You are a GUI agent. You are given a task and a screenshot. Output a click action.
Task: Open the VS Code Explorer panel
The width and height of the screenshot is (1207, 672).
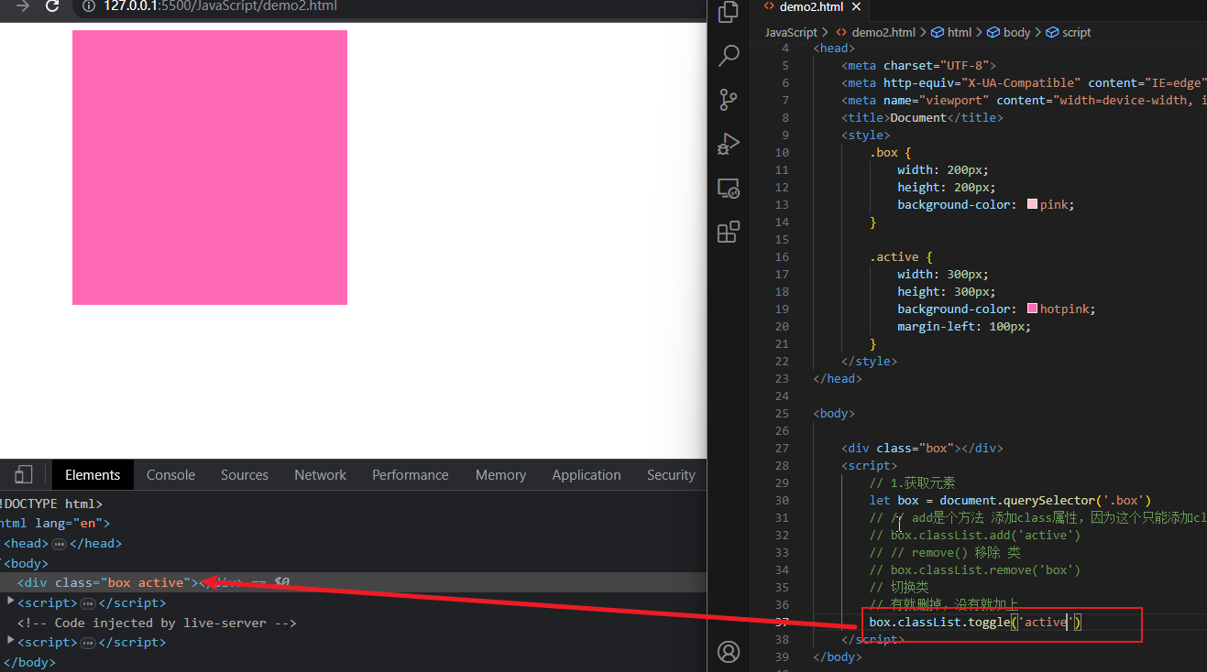tap(729, 13)
